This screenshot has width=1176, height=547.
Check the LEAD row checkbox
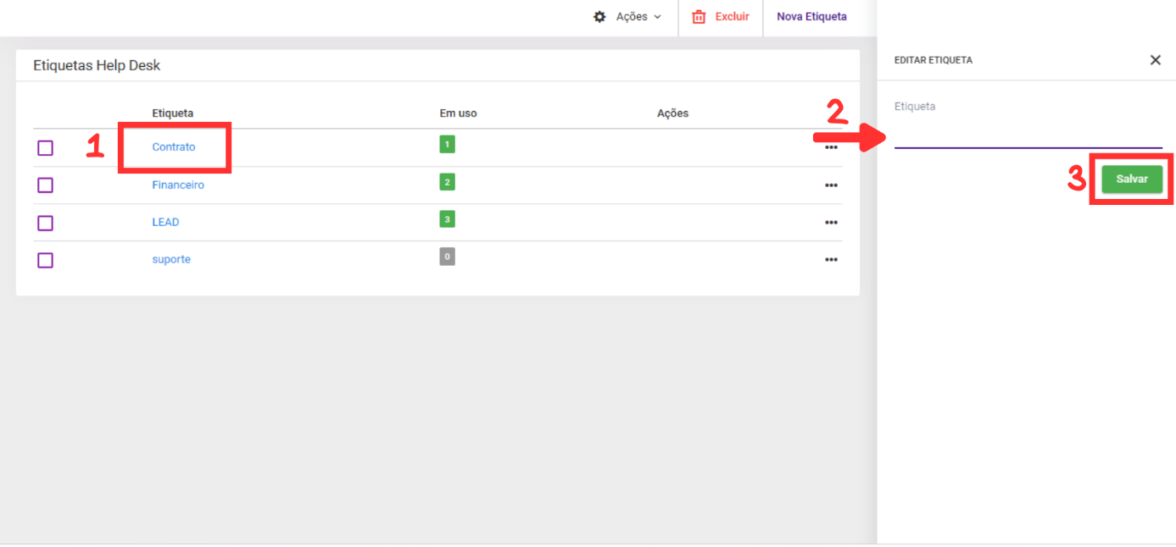point(46,223)
